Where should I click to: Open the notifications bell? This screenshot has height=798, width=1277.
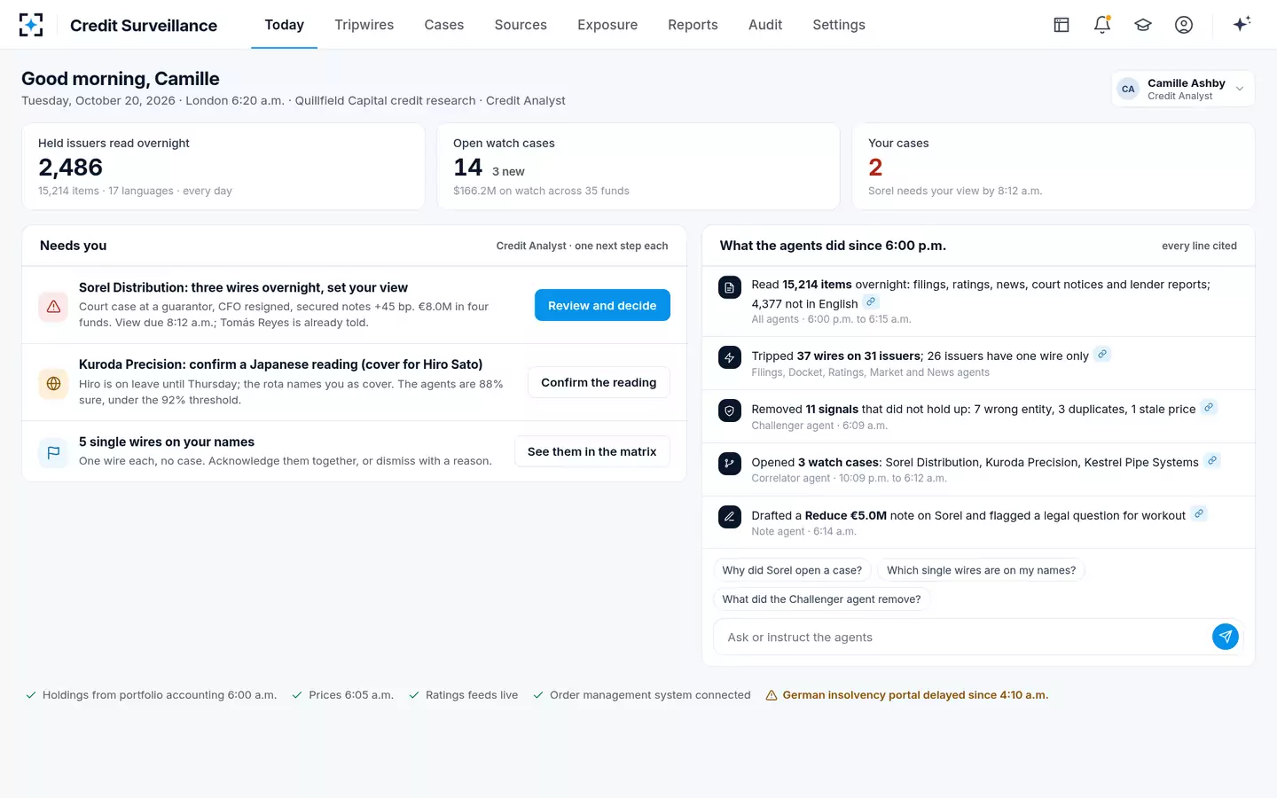[1102, 25]
